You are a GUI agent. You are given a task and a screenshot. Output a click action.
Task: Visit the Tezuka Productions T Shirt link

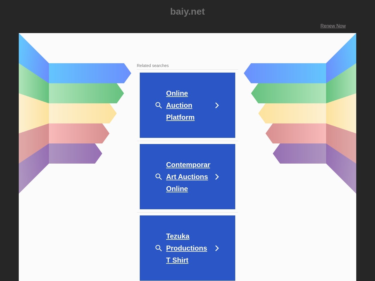(186, 248)
